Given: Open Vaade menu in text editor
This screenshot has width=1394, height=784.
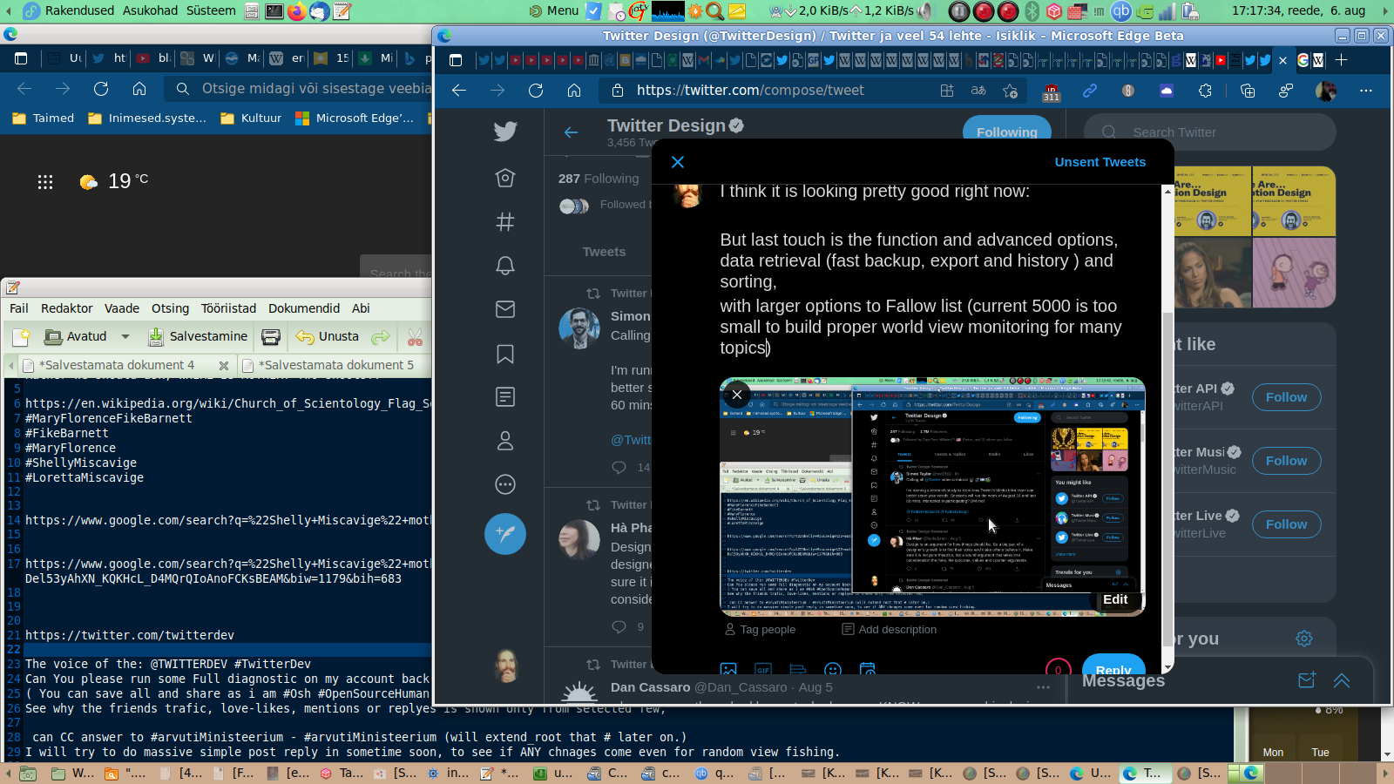Looking at the screenshot, I should coord(122,308).
